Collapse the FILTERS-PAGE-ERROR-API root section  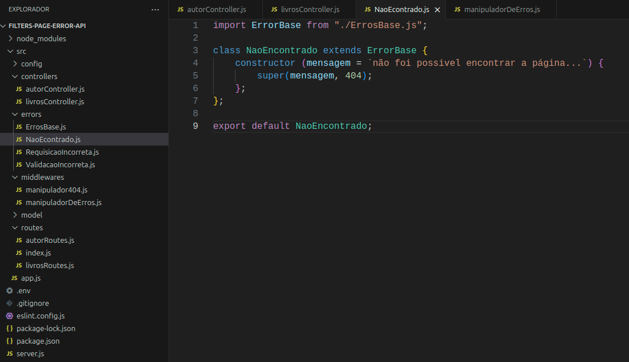tap(47, 26)
